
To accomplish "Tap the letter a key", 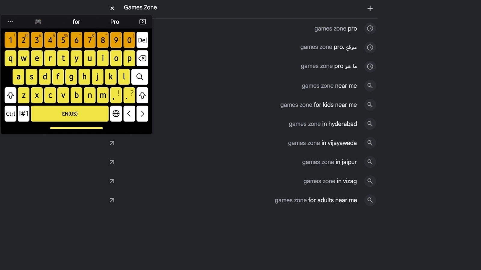I will (18, 77).
